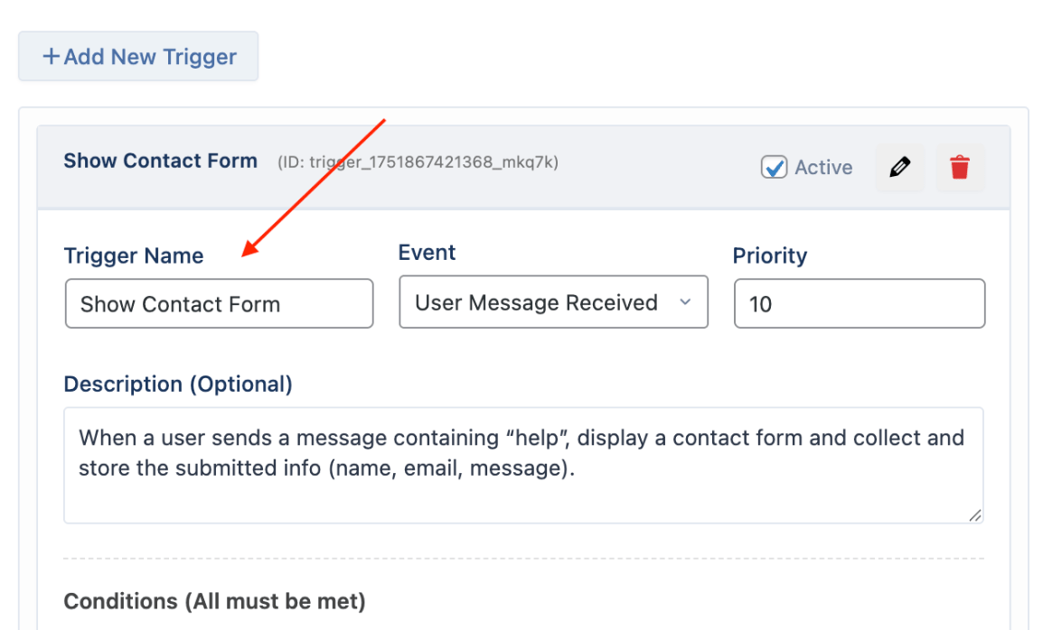The image size is (1043, 630).
Task: Click the Event field label
Action: click(x=427, y=253)
